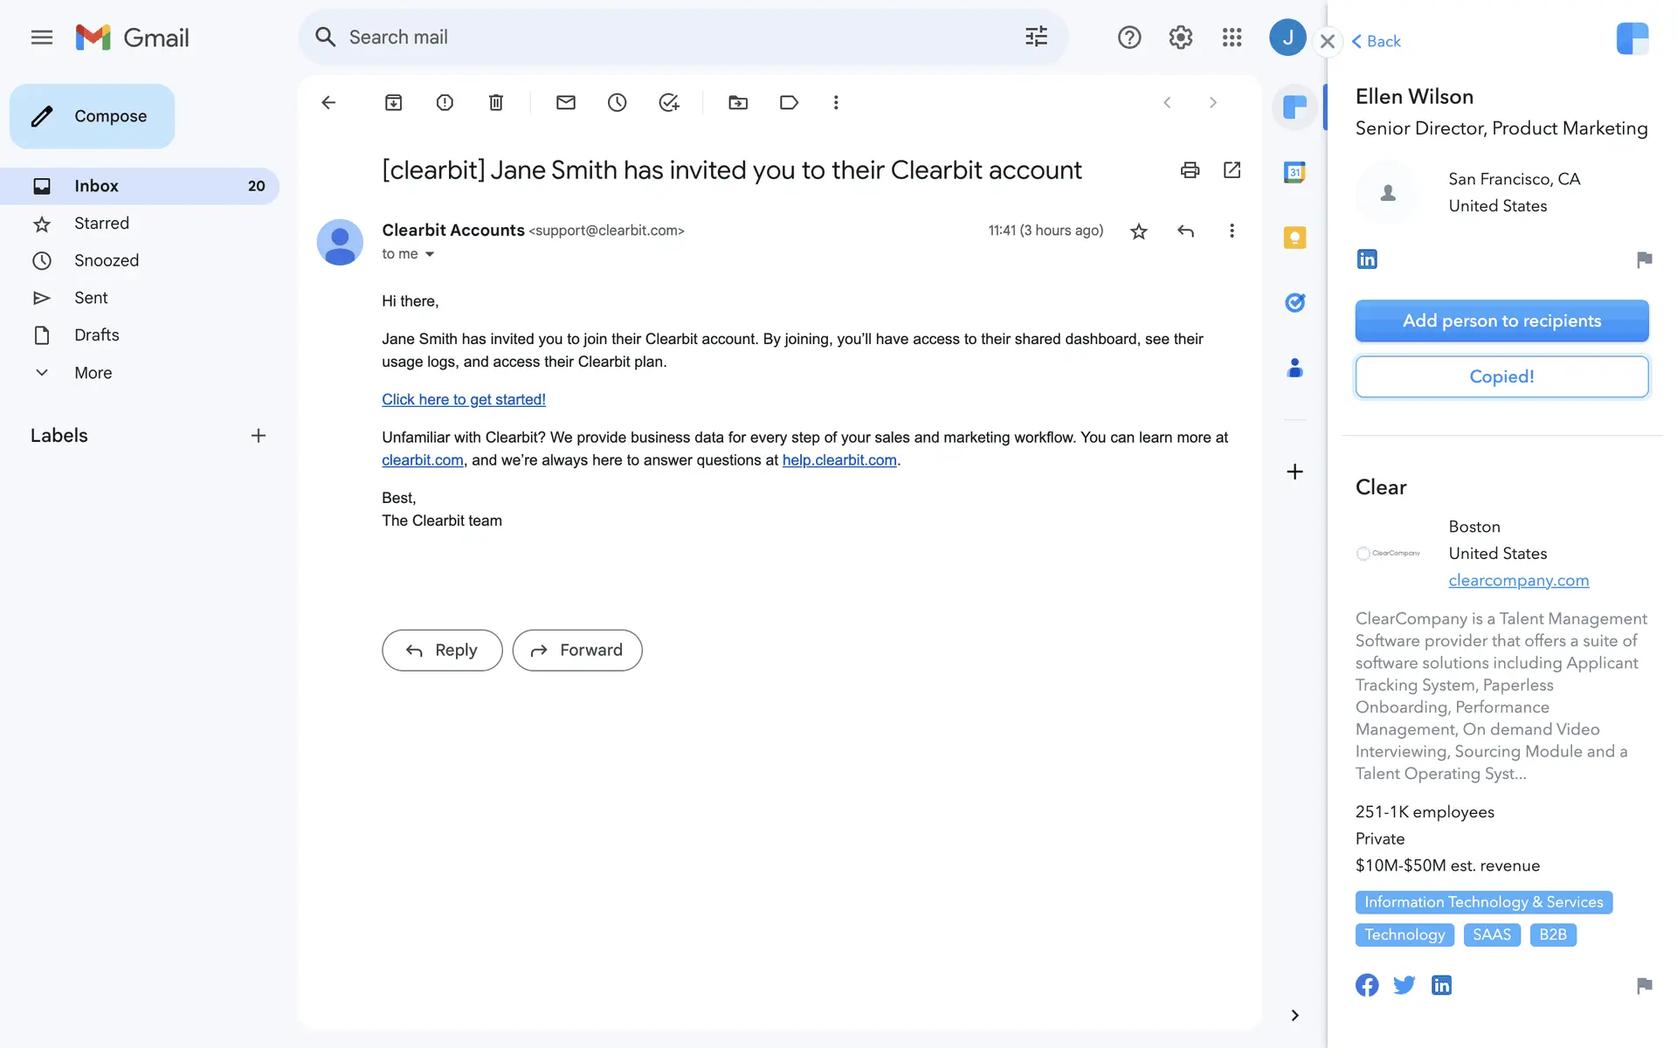Image resolution: width=1677 pixels, height=1048 pixels.
Task: Mark the email as unread
Action: coord(565,103)
